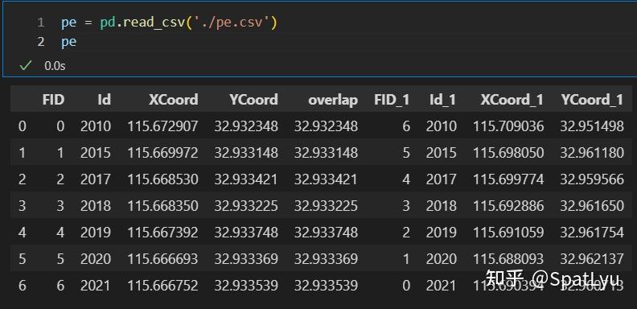The image size is (637, 309).
Task: Select XCoord cell 115.672907 in row 0
Action: 163,126
